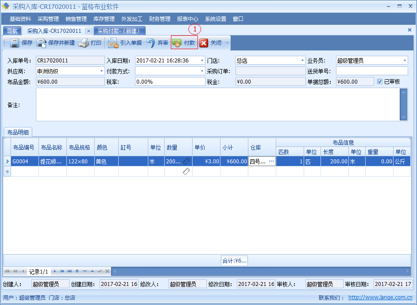This screenshot has height=305, width=417.
Task: Close the 采购入库-CR17020011 tab
Action: pos(89,31)
